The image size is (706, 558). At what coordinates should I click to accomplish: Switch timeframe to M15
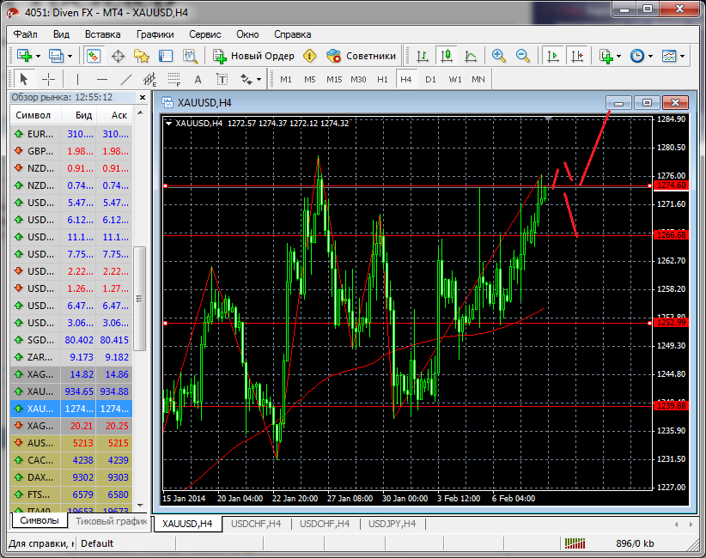coord(334,79)
